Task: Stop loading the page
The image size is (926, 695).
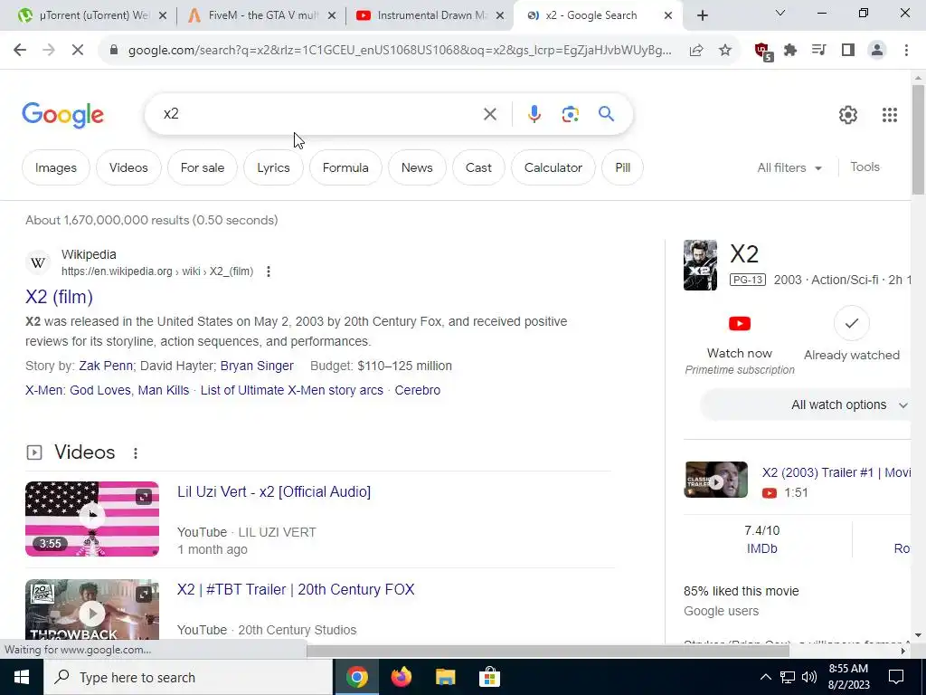Action: click(x=78, y=51)
